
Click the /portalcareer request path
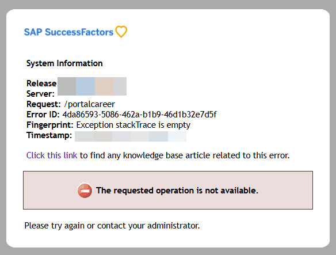click(x=90, y=104)
